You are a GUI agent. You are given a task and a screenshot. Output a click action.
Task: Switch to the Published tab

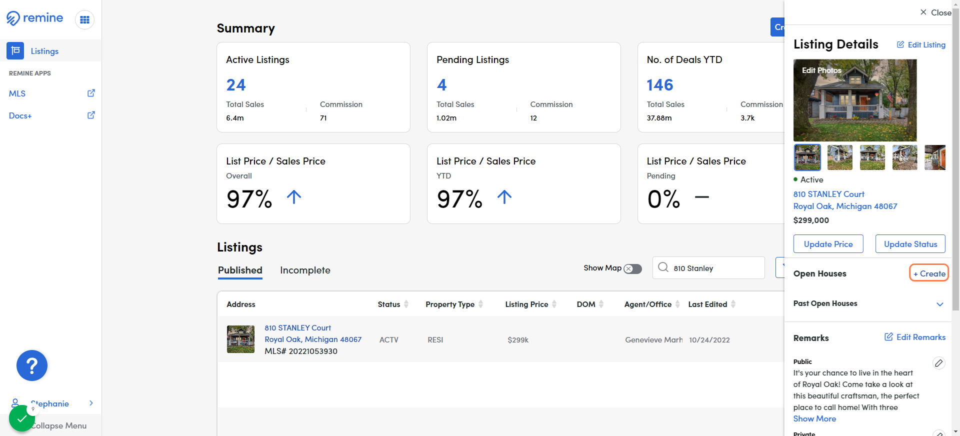coord(240,270)
